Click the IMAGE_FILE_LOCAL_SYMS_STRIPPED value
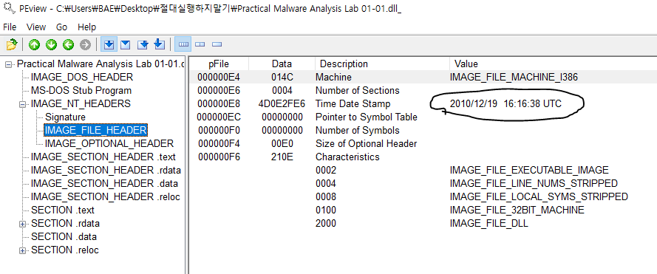Image resolution: width=657 pixels, height=274 pixels. tap(539, 197)
